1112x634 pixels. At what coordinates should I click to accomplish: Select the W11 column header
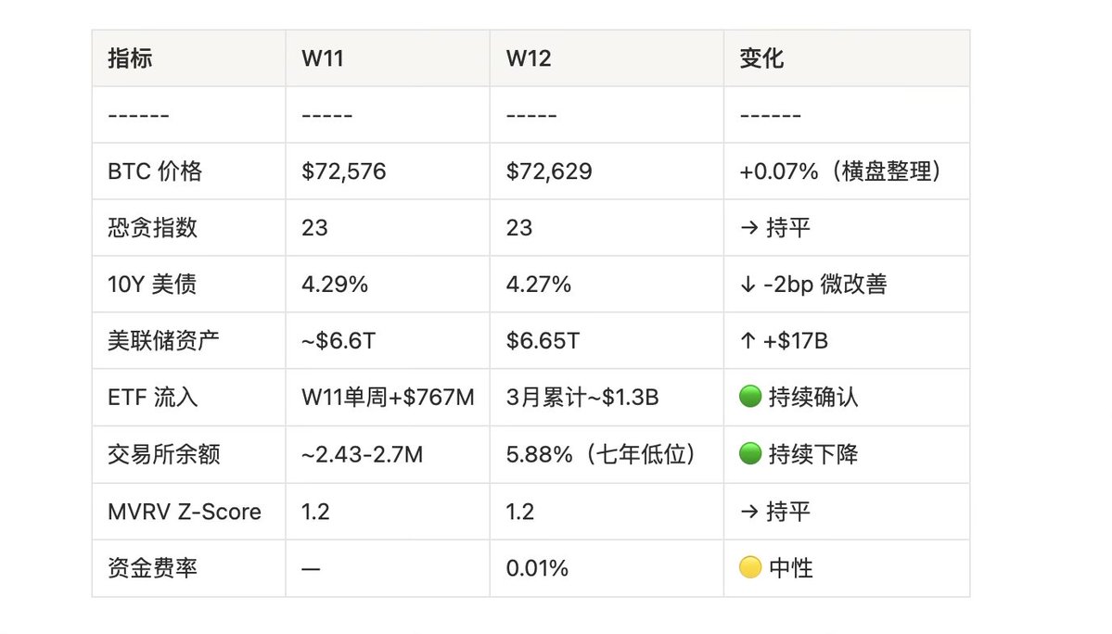point(324,58)
